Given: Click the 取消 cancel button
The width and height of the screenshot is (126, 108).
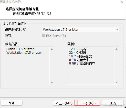Looking at the screenshot, I should coord(113,103).
